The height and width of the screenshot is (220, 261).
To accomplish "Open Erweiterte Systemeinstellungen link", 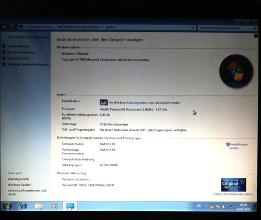I will (28, 64).
